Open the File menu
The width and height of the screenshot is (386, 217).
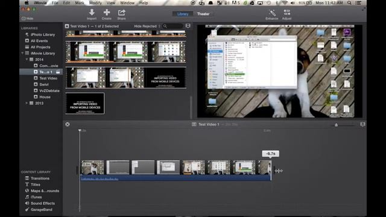pyautogui.click(x=55, y=3)
